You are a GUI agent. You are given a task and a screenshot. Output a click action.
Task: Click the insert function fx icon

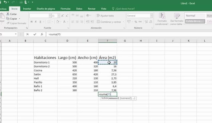pyautogui.click(x=42, y=34)
